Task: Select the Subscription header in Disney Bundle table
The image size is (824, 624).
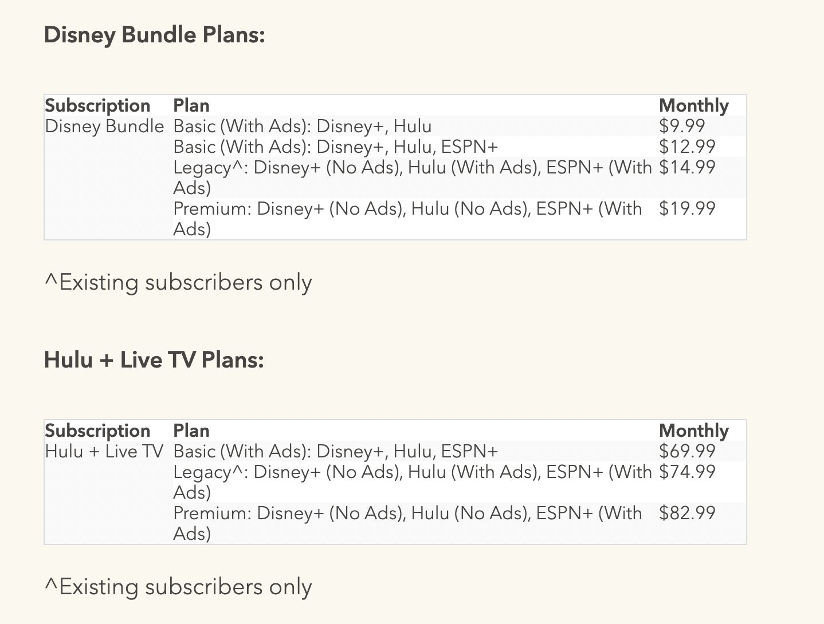Action: (x=97, y=106)
